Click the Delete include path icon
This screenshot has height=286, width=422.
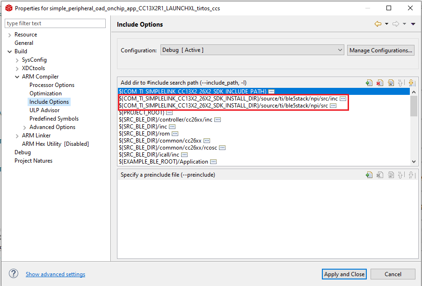coord(380,83)
